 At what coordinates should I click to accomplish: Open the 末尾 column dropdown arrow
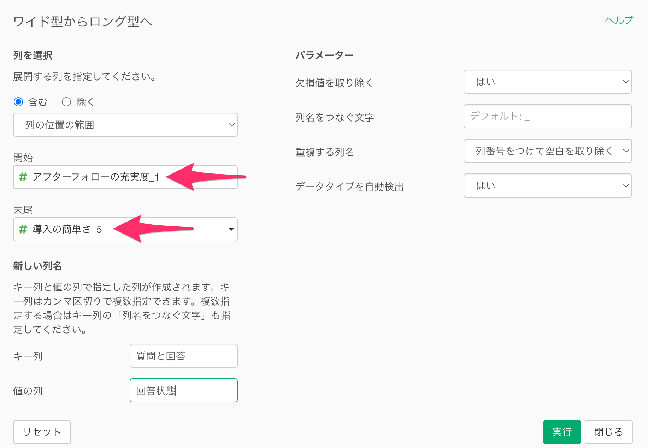[231, 229]
